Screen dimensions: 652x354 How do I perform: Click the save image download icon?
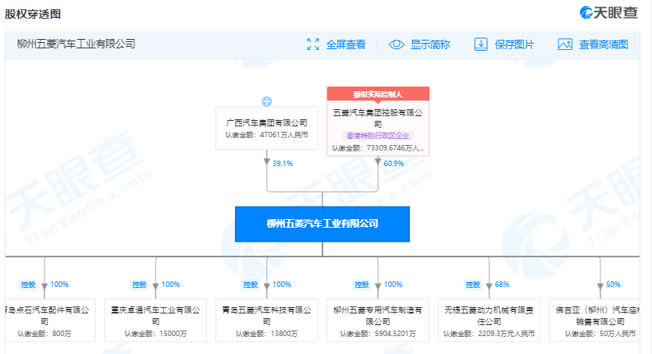pos(481,44)
